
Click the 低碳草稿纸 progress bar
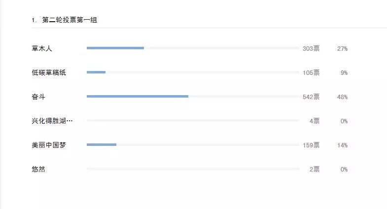193,72
